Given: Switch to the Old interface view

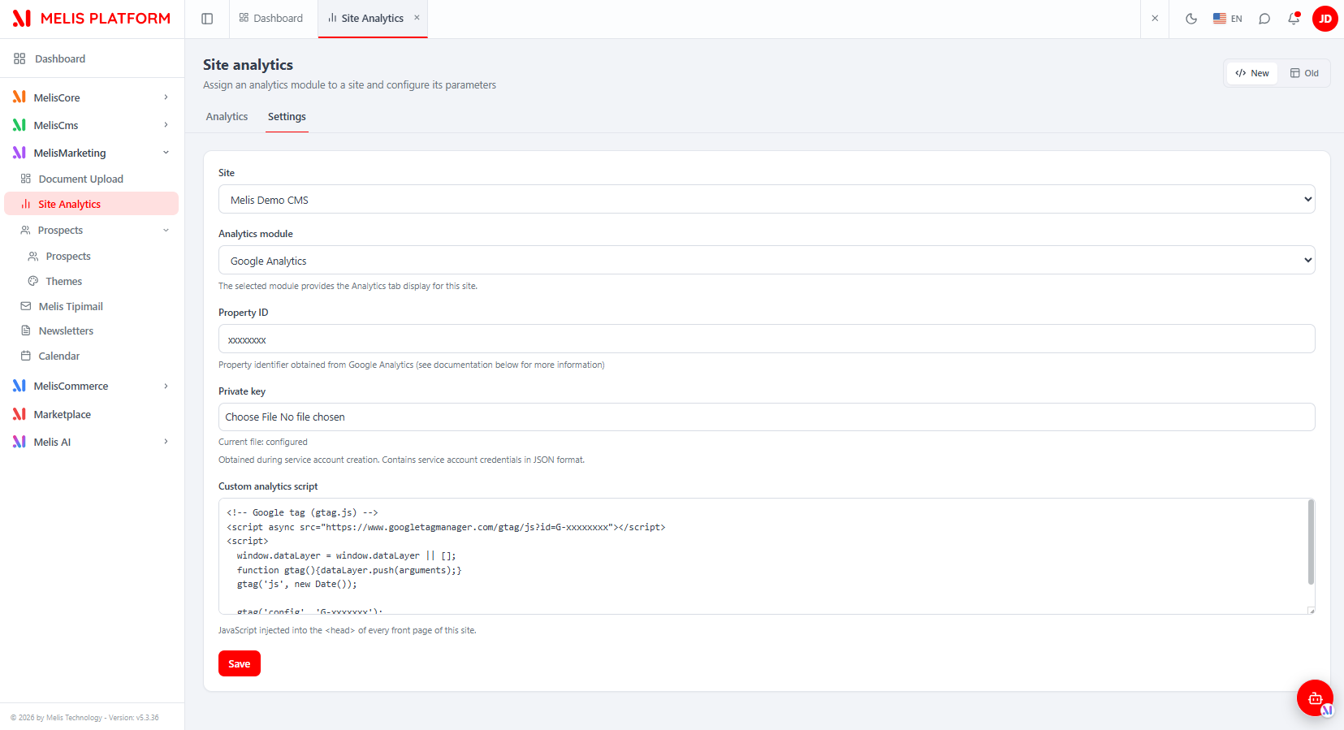Looking at the screenshot, I should 1304,73.
